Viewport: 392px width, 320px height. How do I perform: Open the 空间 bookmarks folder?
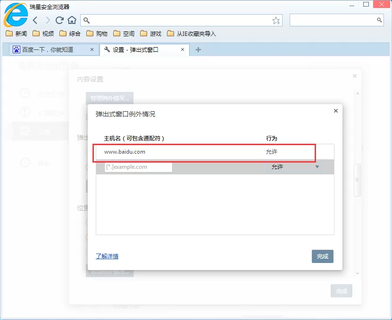pyautogui.click(x=124, y=33)
